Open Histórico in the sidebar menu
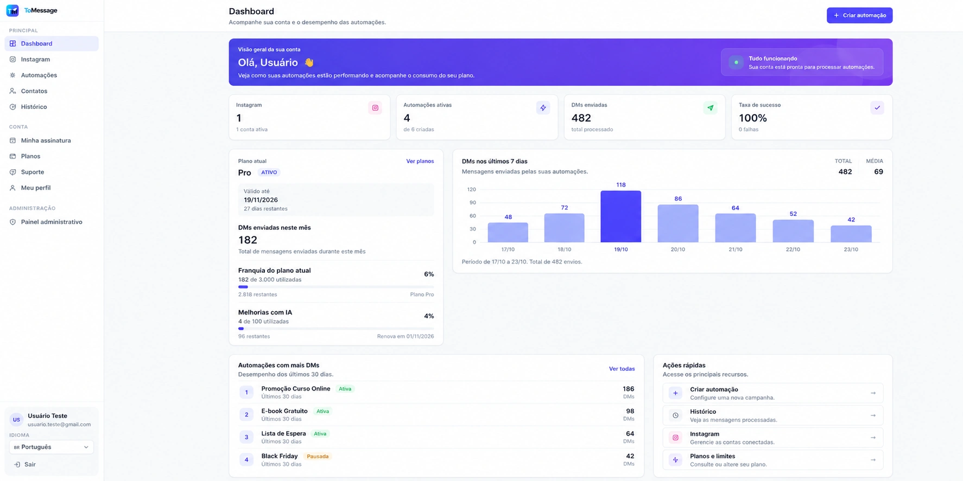Image resolution: width=963 pixels, height=481 pixels. (52, 106)
